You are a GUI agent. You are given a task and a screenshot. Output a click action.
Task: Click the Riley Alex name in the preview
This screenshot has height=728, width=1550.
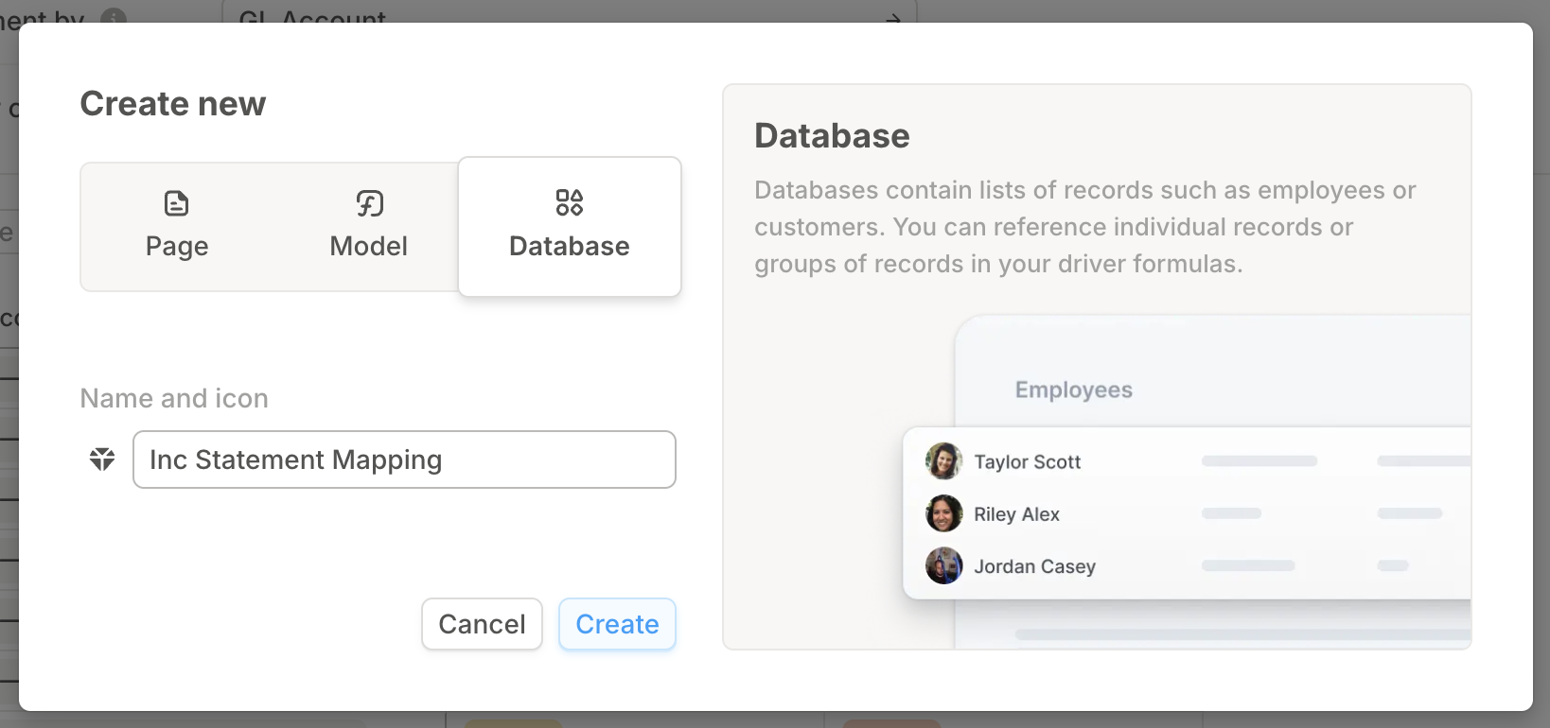tap(1016, 513)
